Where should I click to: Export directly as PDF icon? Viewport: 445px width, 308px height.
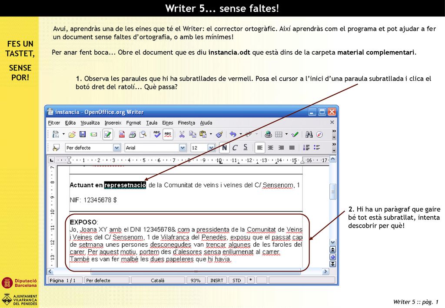pyautogui.click(x=122, y=134)
